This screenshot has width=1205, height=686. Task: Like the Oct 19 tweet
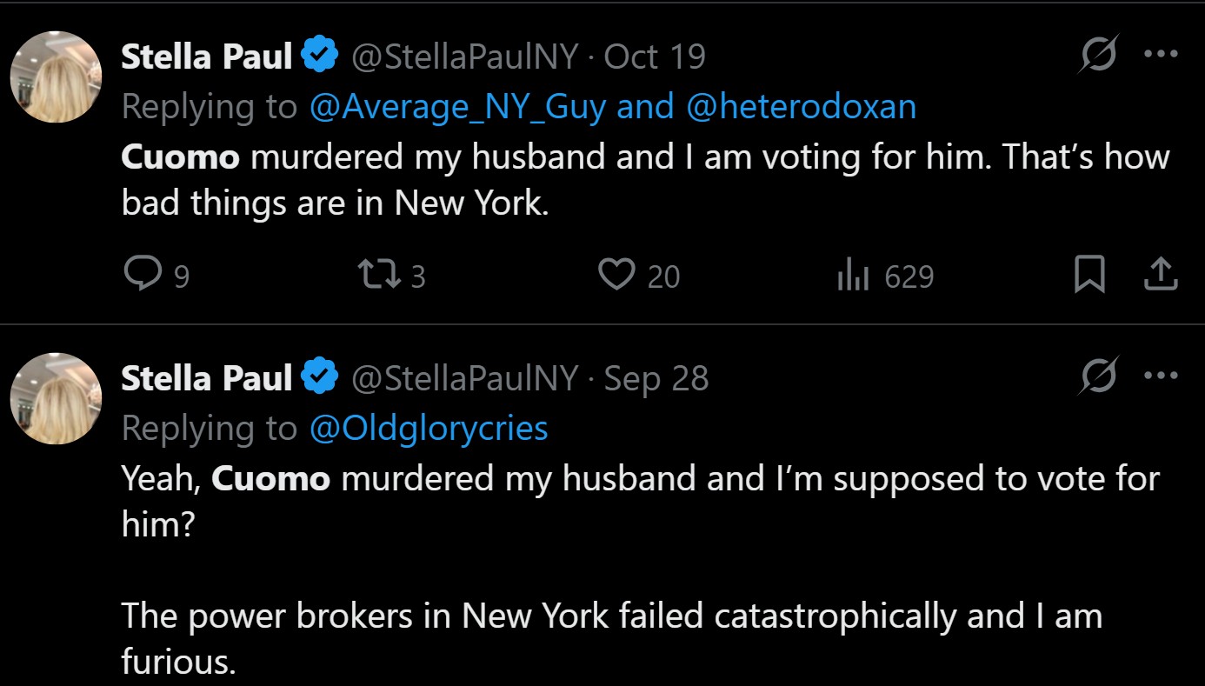pos(616,276)
